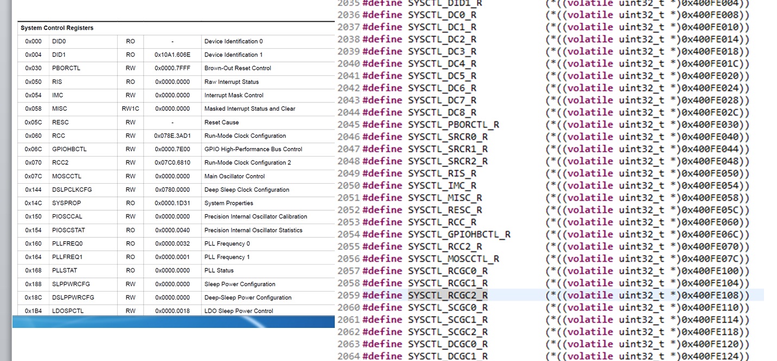The height and width of the screenshot is (361, 777).
Task: Select the SYSCTL_DCGC0_R macro name
Action: pyautogui.click(x=448, y=344)
